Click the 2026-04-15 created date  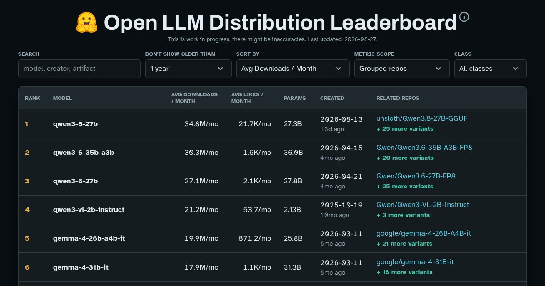point(342,148)
